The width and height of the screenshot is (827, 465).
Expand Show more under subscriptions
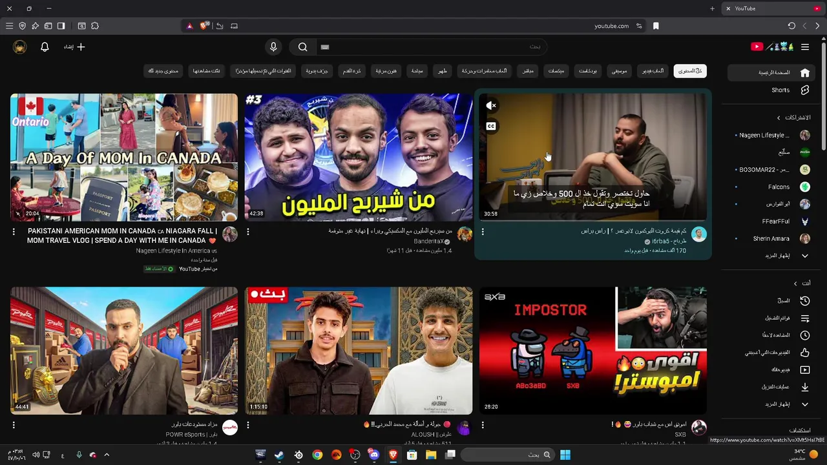[772, 256]
